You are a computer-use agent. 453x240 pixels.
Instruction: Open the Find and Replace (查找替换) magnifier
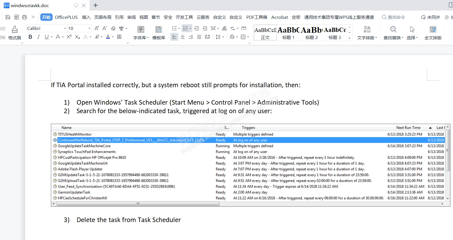[393, 29]
